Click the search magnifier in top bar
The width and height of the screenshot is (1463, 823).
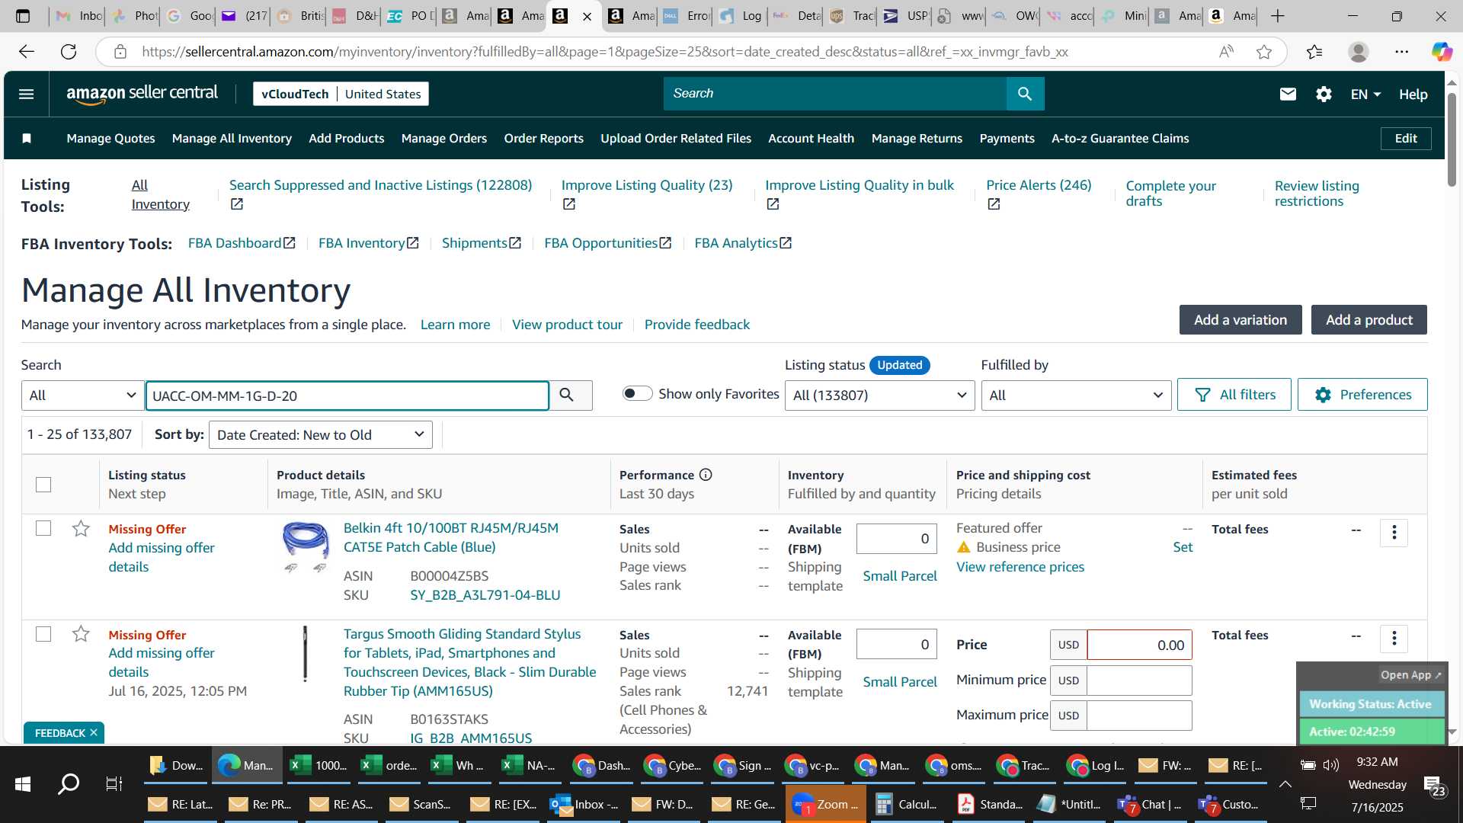(x=1025, y=94)
